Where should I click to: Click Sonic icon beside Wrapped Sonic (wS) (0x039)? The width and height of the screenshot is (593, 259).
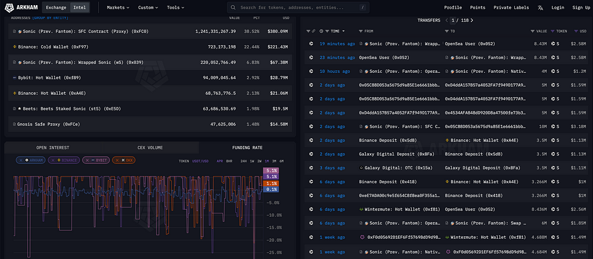(20, 62)
